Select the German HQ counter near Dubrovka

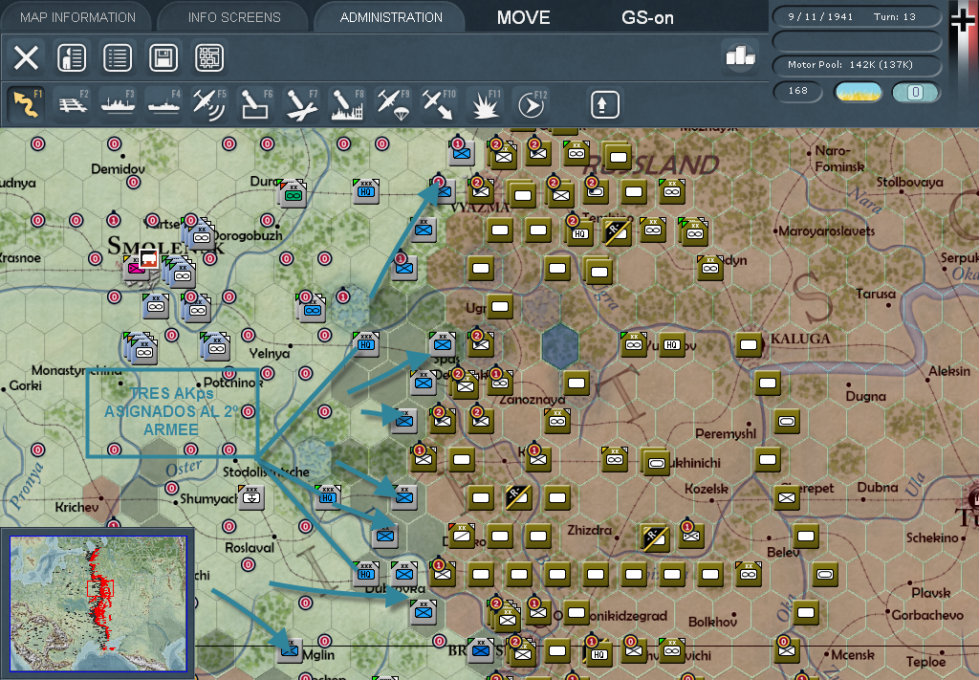pyautogui.click(x=366, y=573)
